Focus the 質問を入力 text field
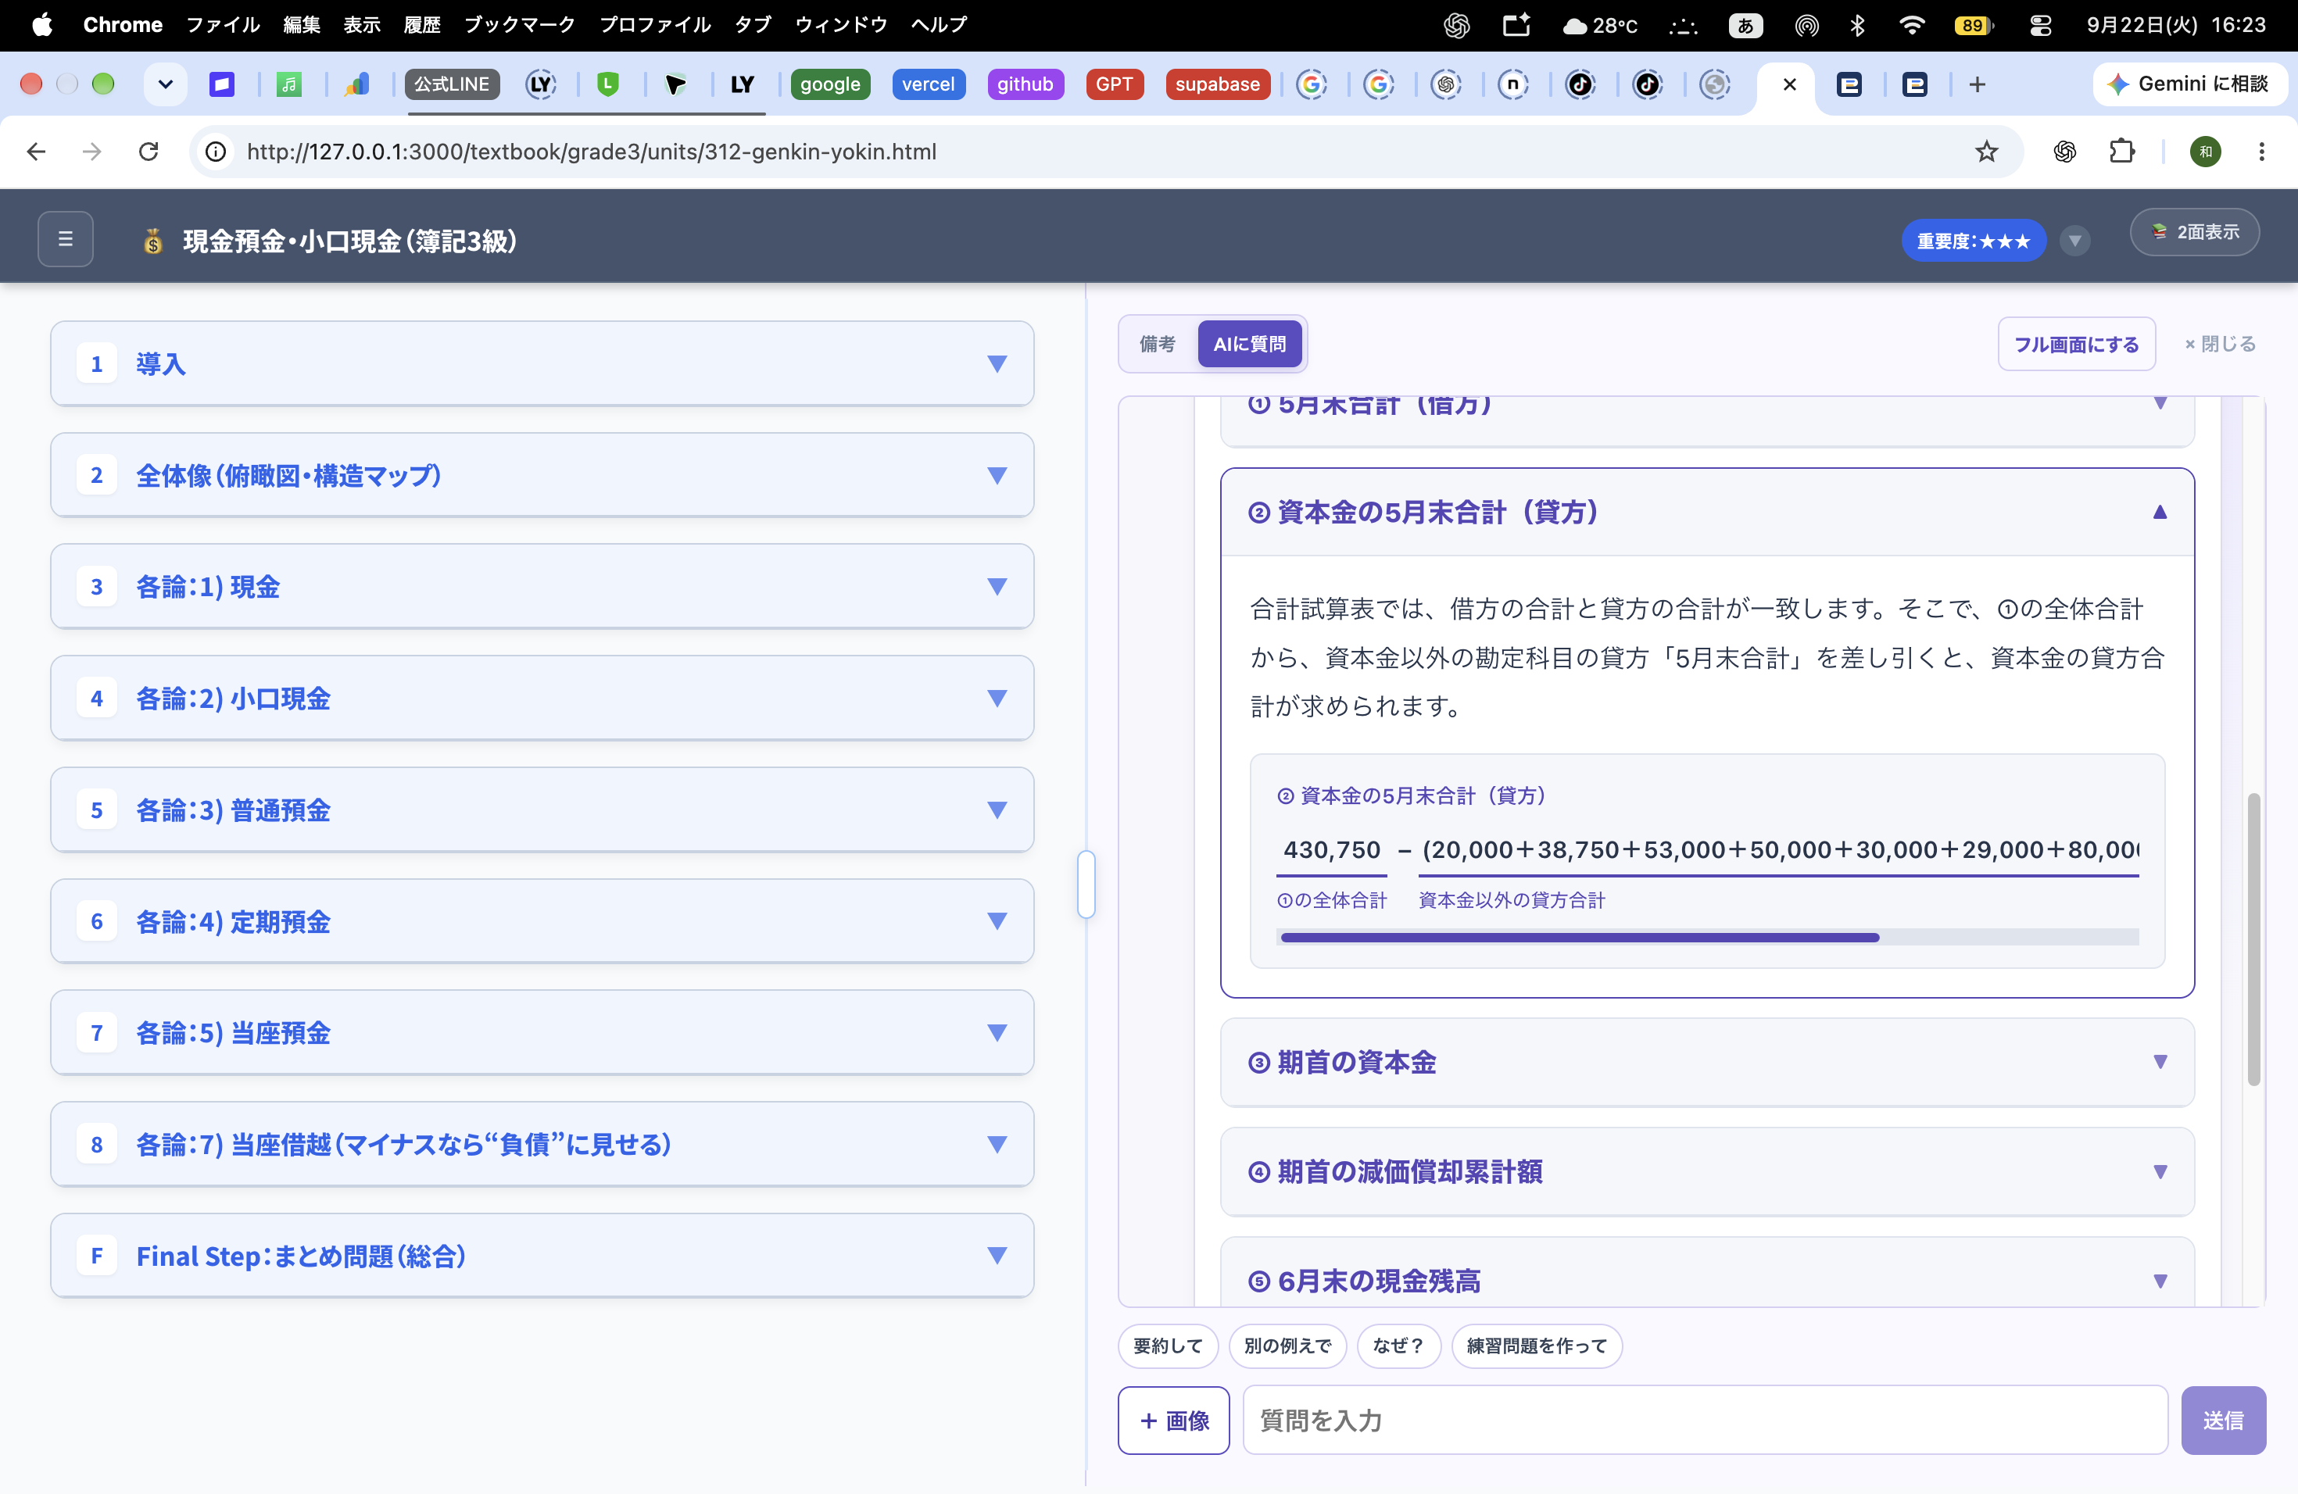 point(1704,1420)
